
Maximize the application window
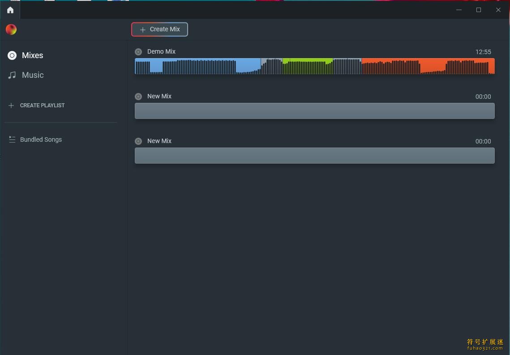(479, 10)
